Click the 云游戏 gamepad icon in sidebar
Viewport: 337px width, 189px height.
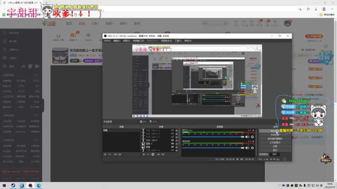tap(5, 58)
